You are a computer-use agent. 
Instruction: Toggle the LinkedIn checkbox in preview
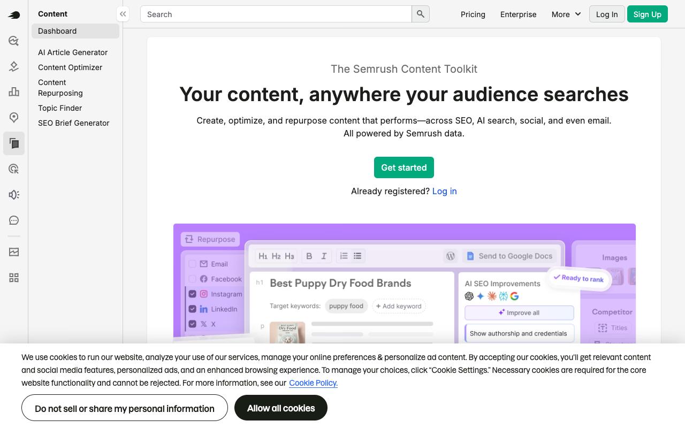192,309
